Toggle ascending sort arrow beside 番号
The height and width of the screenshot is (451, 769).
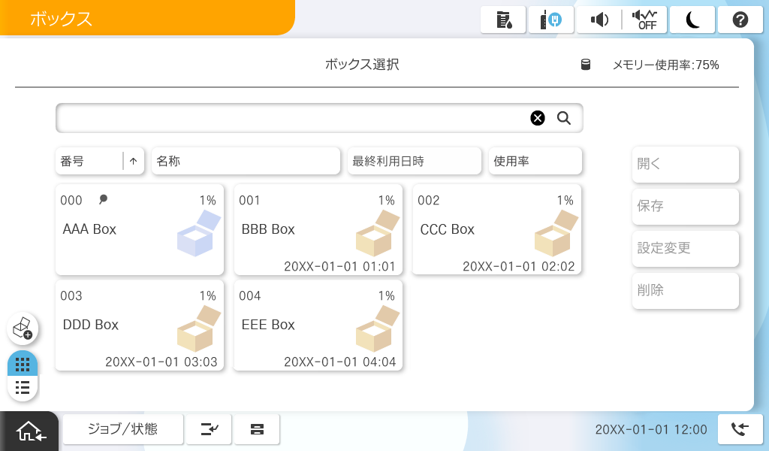pos(134,161)
